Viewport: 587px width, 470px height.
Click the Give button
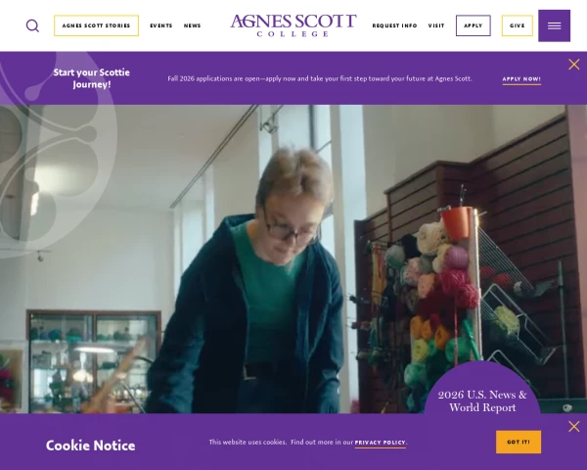tap(517, 25)
